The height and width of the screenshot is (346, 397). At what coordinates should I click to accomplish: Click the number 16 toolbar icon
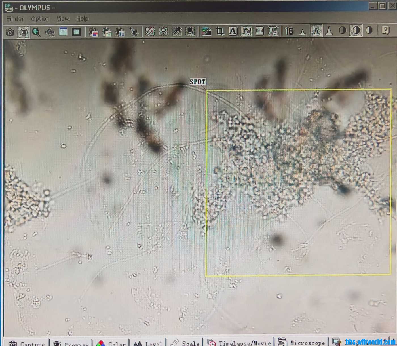(x=289, y=31)
